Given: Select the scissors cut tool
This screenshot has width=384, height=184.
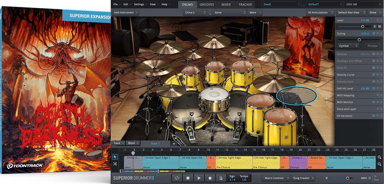Looking at the screenshot, I should (115, 164).
